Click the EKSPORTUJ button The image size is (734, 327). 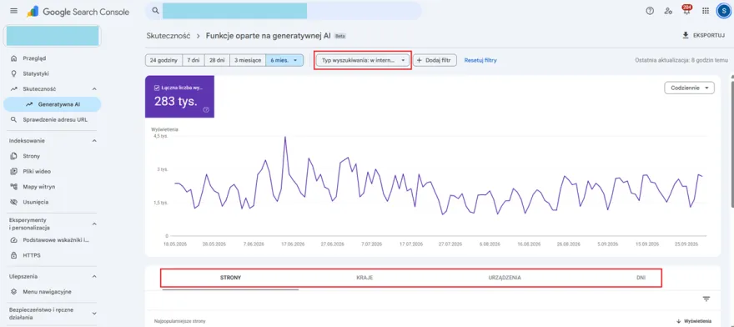click(704, 36)
